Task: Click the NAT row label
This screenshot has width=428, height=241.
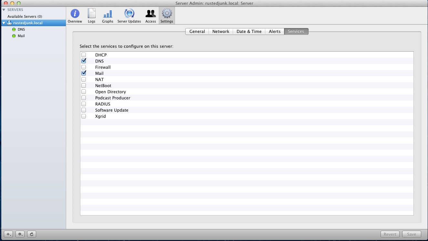Action: 99,79
